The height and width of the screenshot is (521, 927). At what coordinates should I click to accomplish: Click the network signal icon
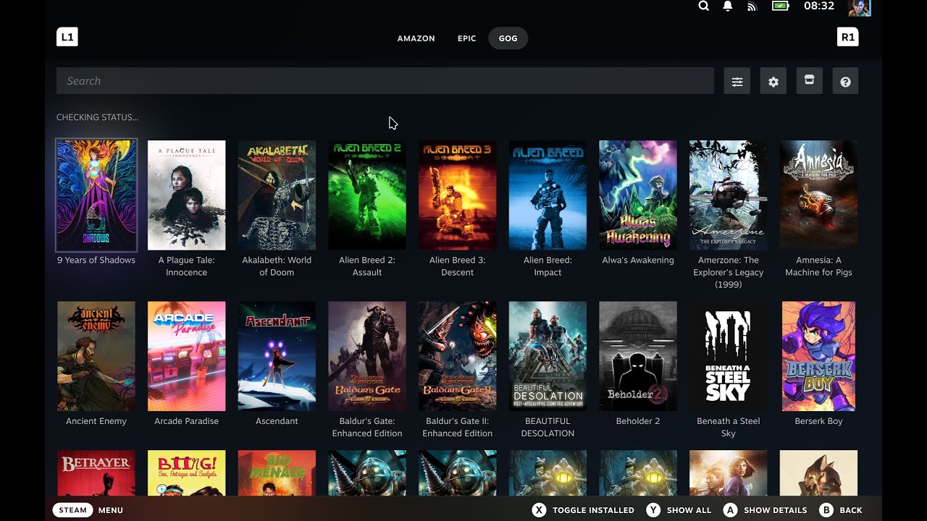752,7
